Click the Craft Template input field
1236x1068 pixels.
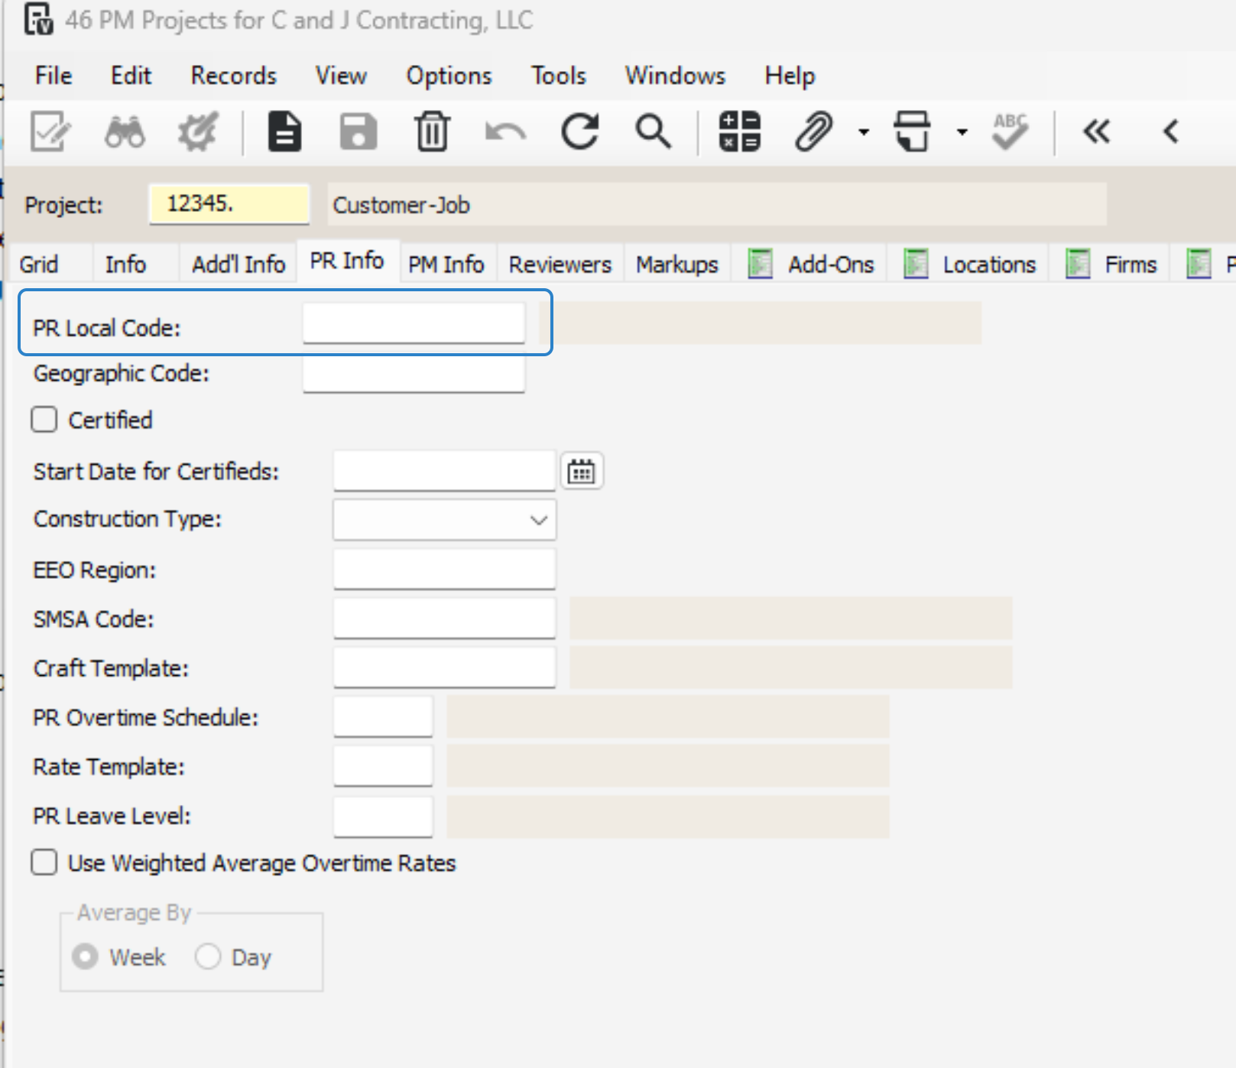(444, 667)
